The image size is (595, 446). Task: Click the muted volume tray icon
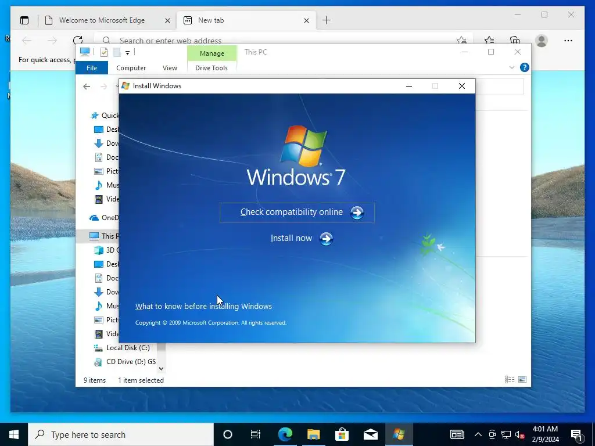point(519,434)
